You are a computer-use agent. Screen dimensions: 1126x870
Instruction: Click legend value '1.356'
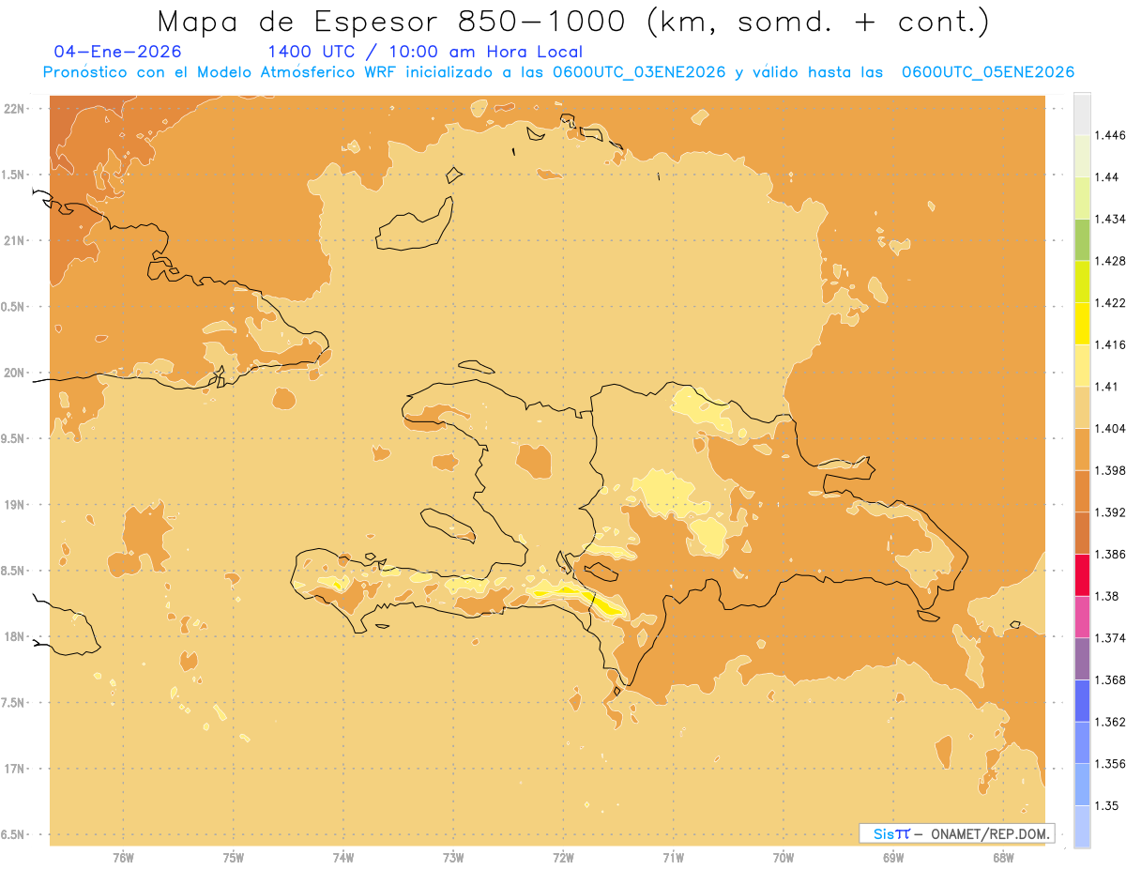[1109, 763]
